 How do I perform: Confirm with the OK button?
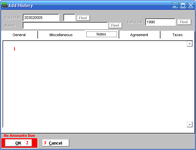19,143
